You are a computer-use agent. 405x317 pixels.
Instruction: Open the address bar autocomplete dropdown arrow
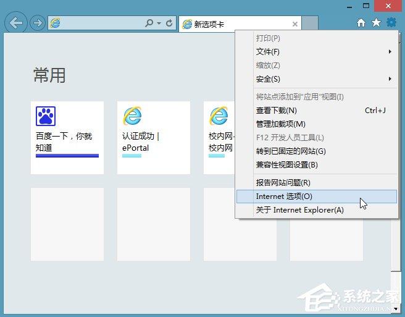(x=159, y=23)
